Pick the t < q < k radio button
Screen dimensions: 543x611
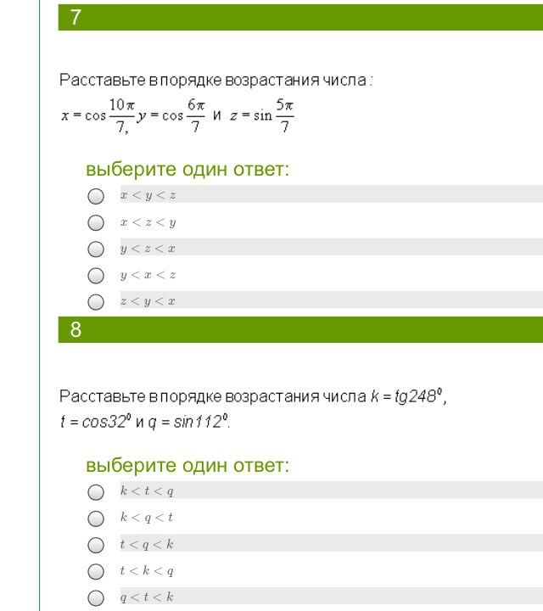[x=96, y=545]
